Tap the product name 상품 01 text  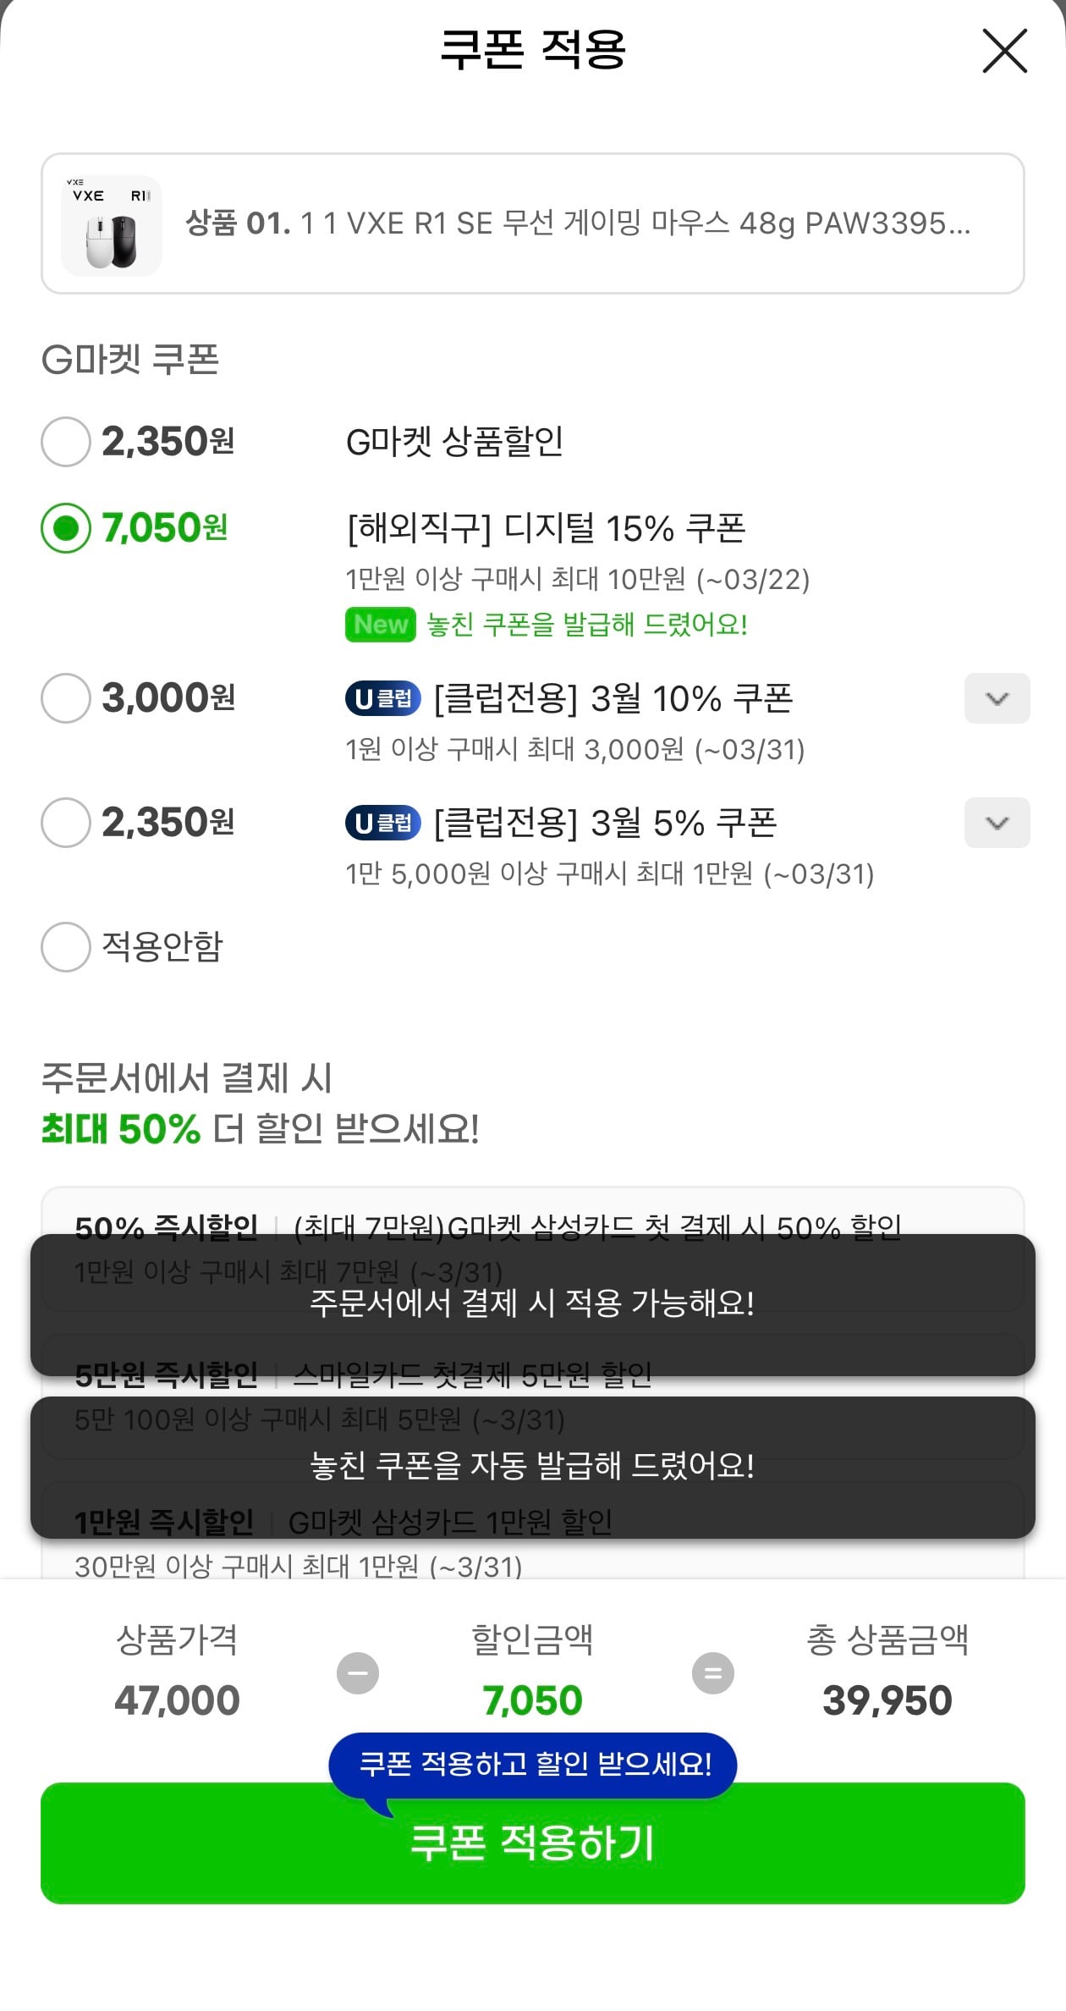[577, 223]
